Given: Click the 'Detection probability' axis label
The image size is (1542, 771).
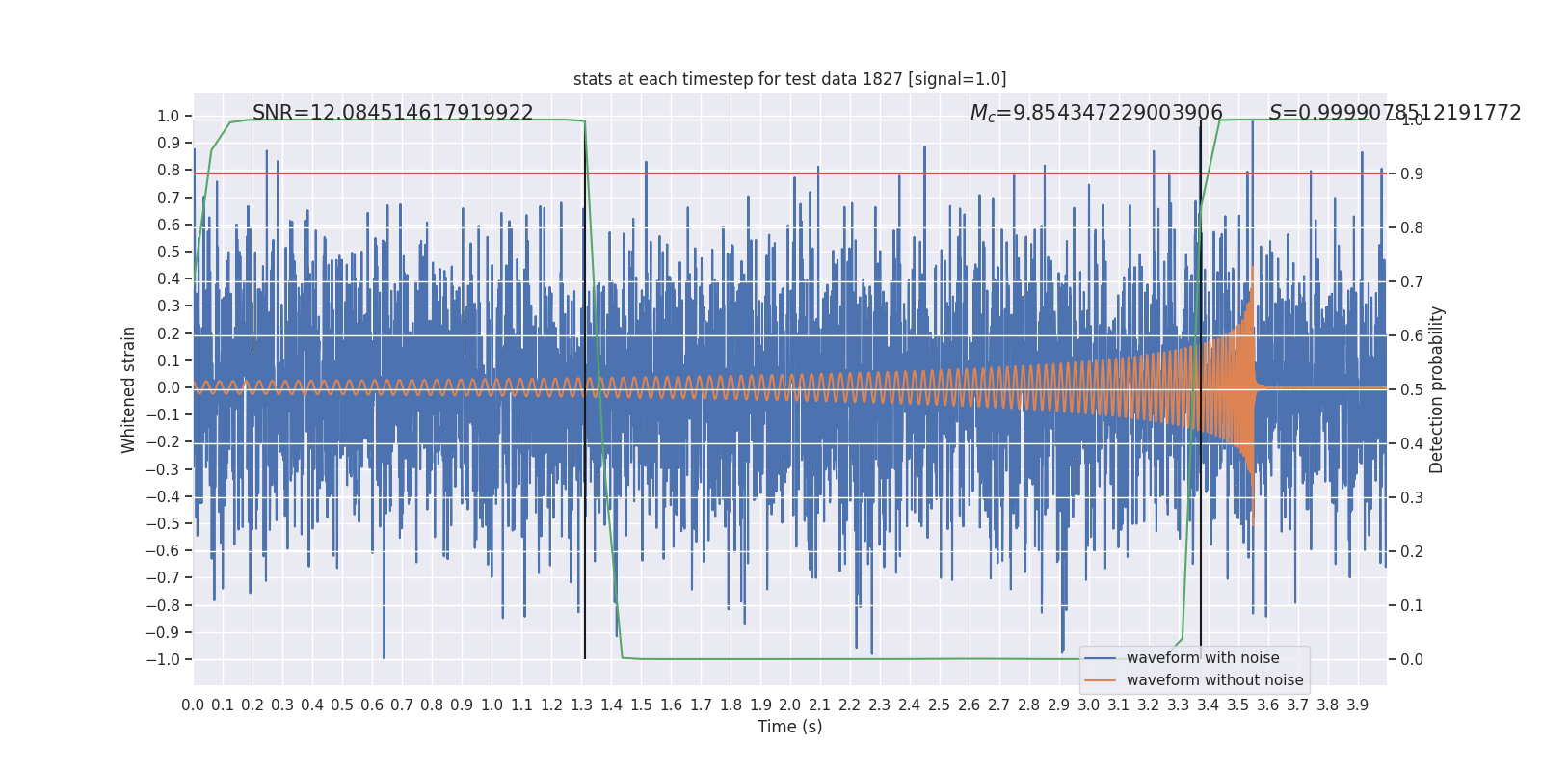Looking at the screenshot, I should point(1437,389).
